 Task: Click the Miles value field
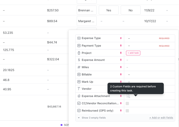[x=146, y=67]
